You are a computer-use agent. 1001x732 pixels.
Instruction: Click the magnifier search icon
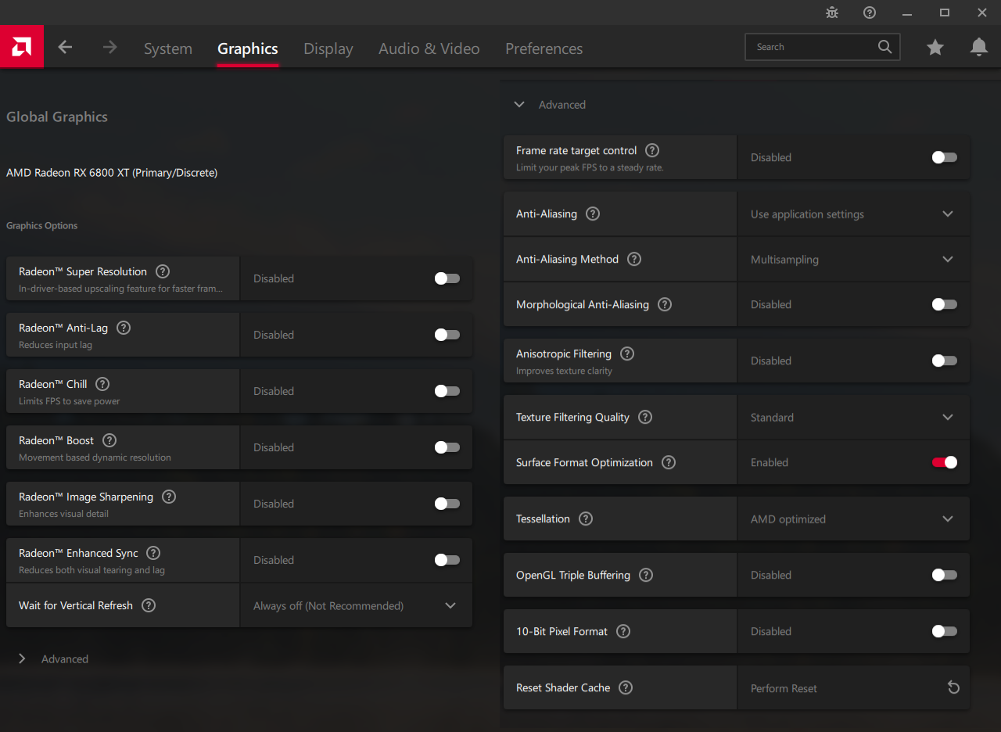coord(884,47)
